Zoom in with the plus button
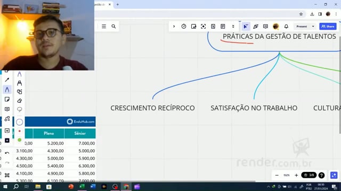Image resolution: width=341 pixels, height=191 pixels. coord(296,175)
